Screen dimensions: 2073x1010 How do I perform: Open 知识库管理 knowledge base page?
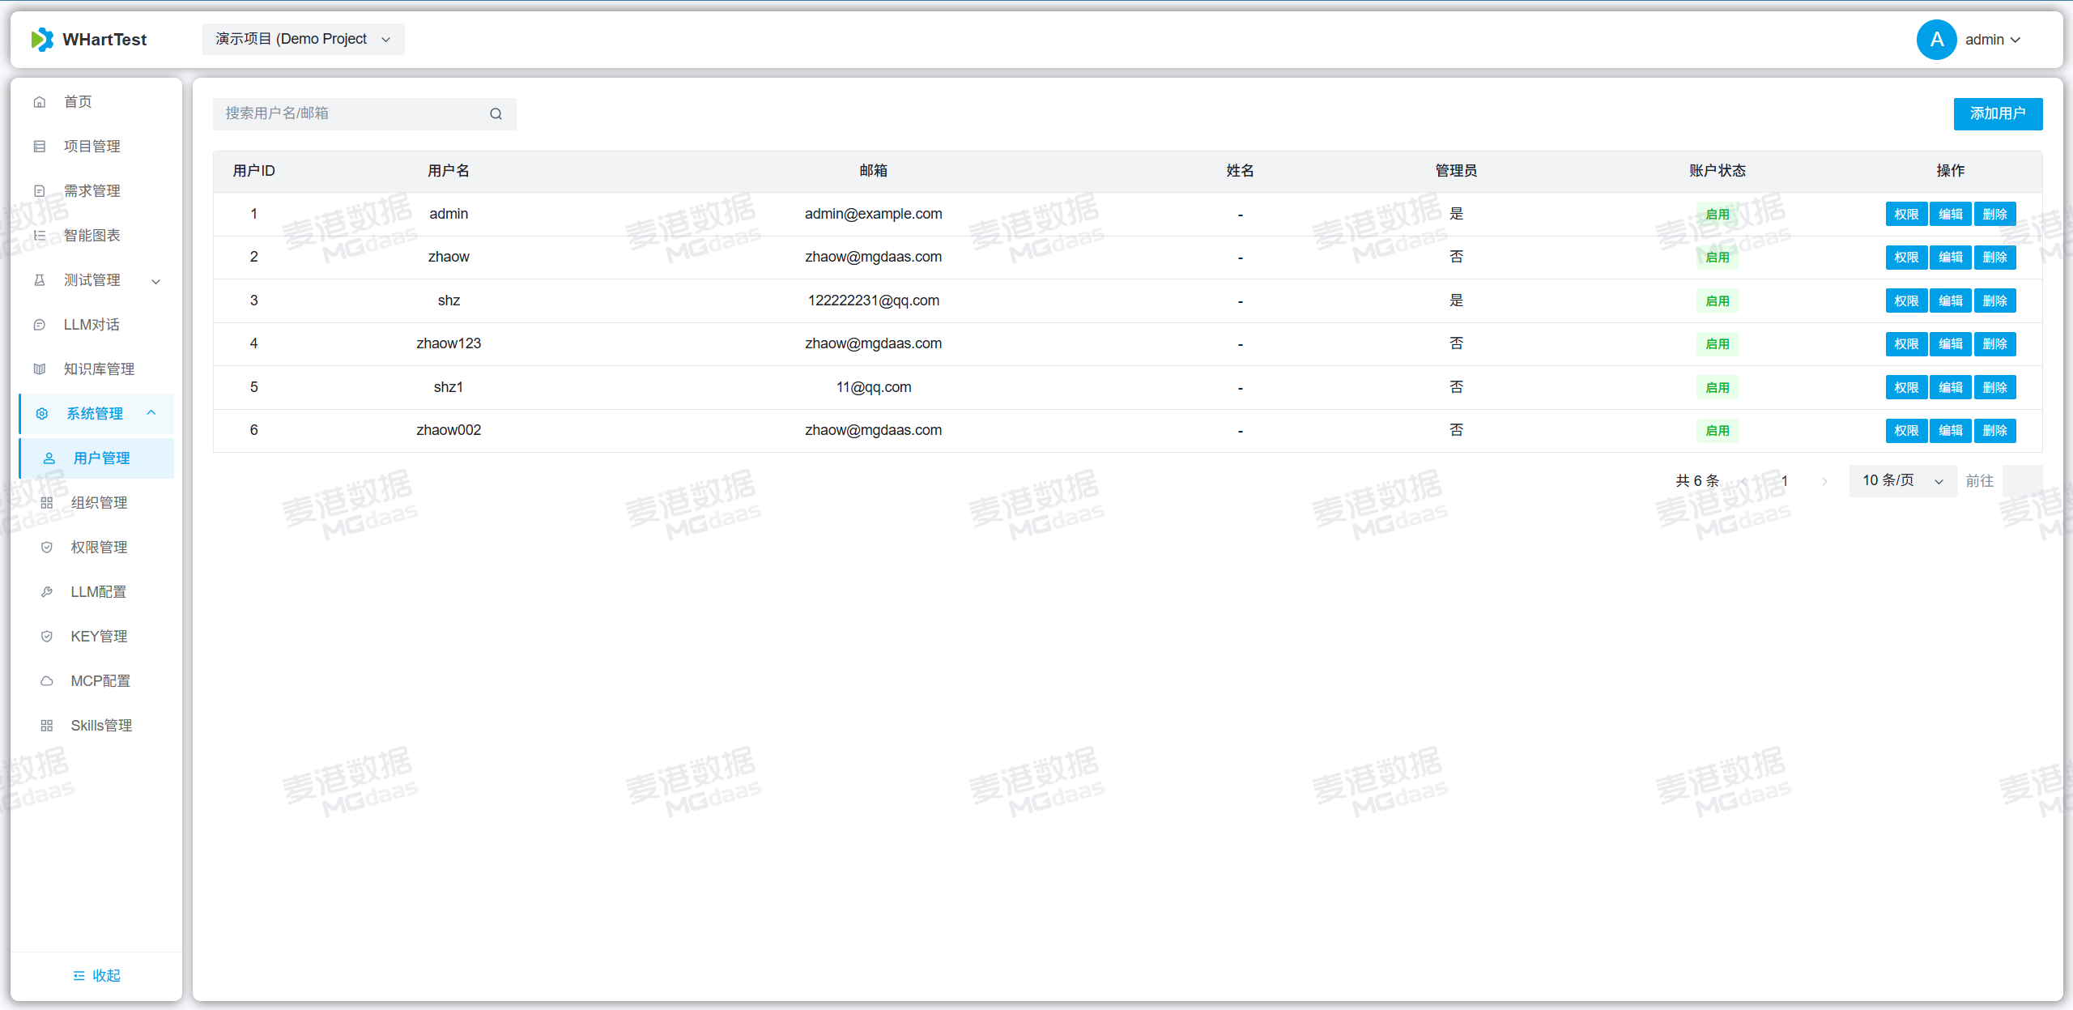tap(99, 369)
